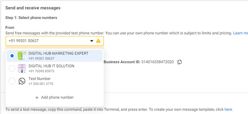Click the number +1 555 001 3770
248x114 pixels.
(41, 84)
